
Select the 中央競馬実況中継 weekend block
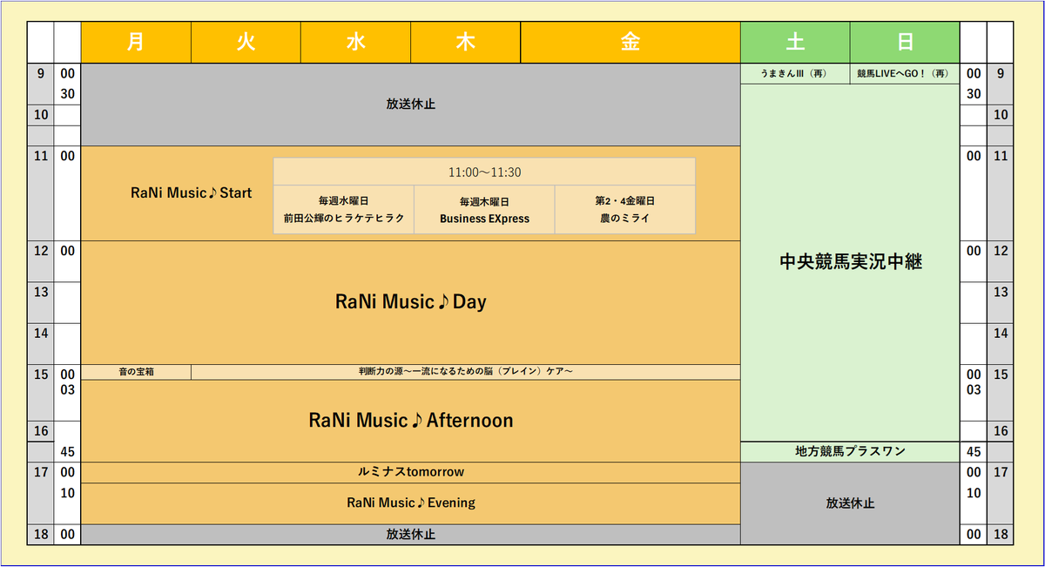pos(850,262)
